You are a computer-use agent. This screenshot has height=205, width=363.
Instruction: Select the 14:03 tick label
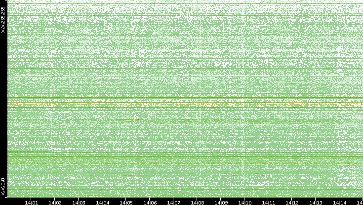79,203
